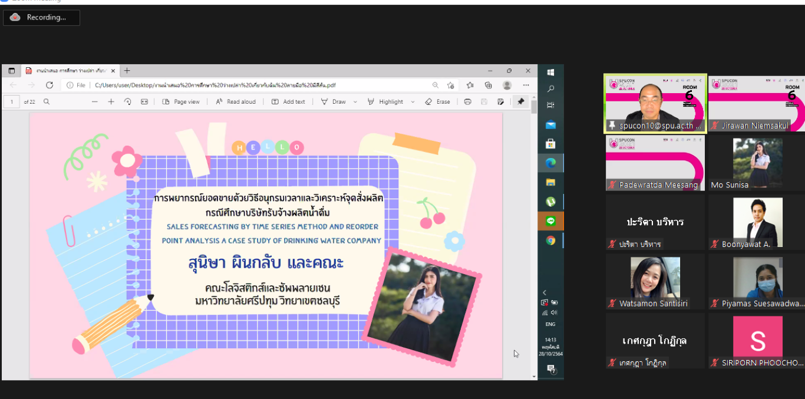Open File Explorer from the taskbar
805x399 pixels.
(550, 182)
